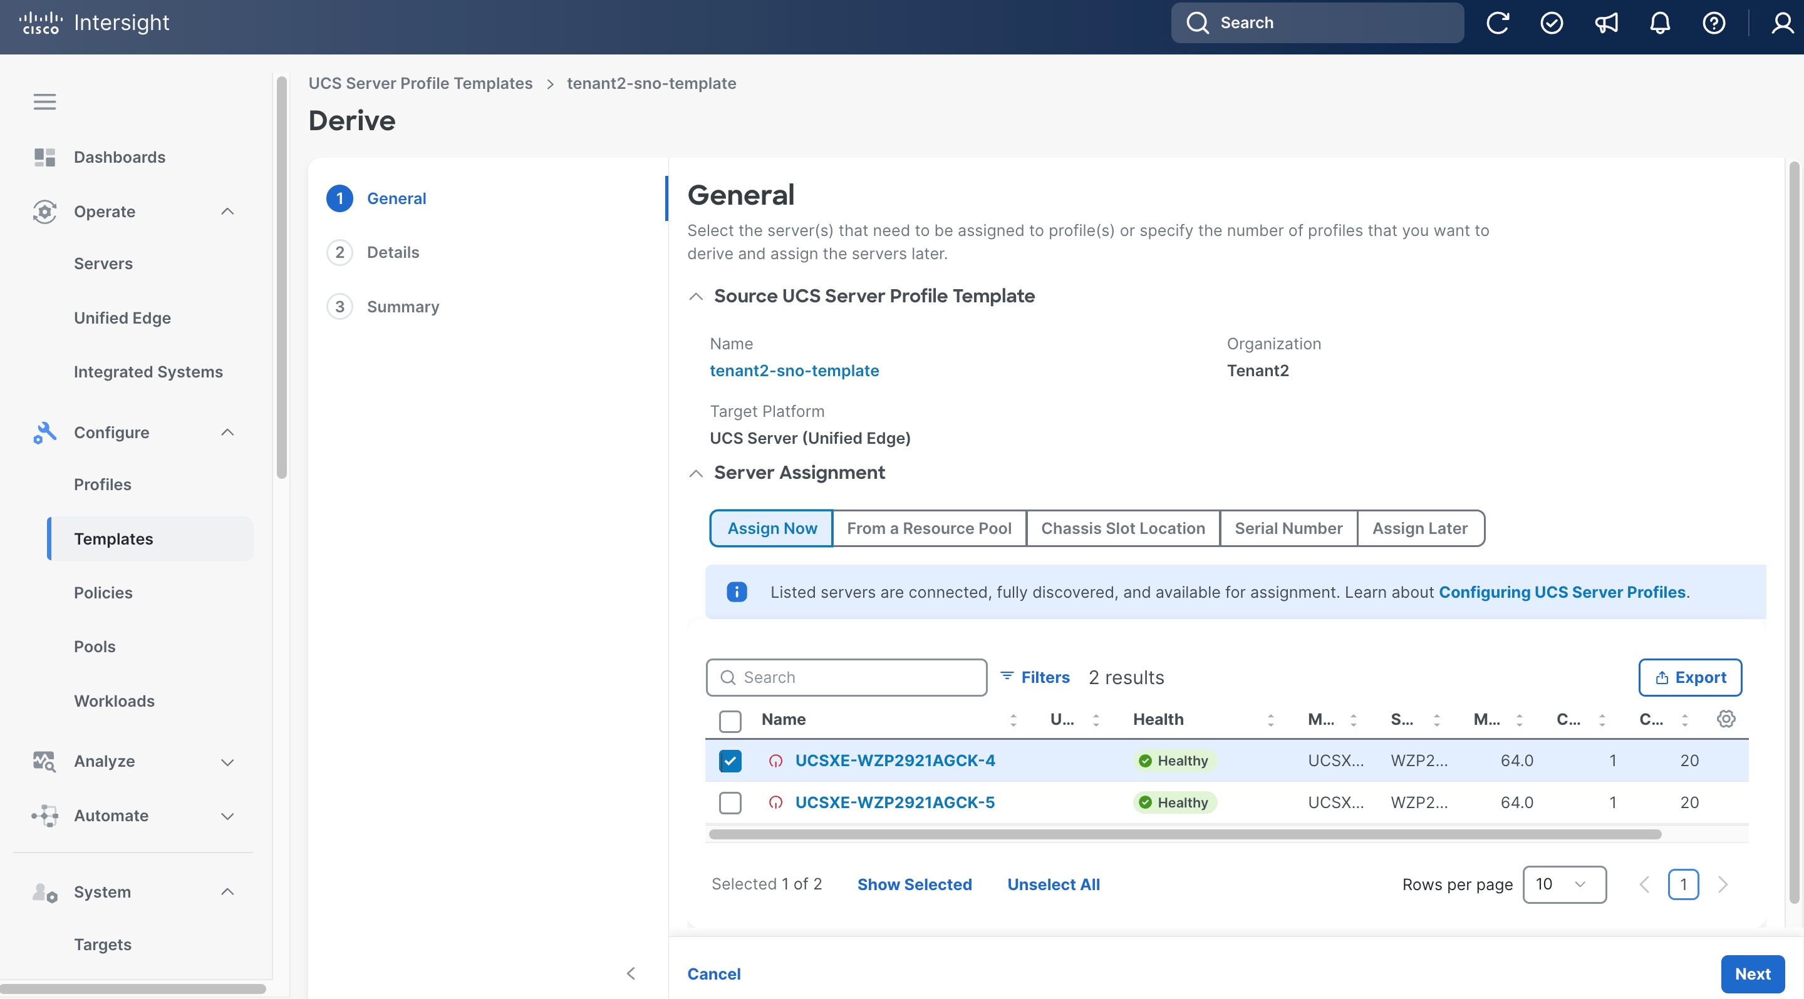Check the UCSXE-WZP2921AGCK-5 row checkbox

(x=730, y=802)
